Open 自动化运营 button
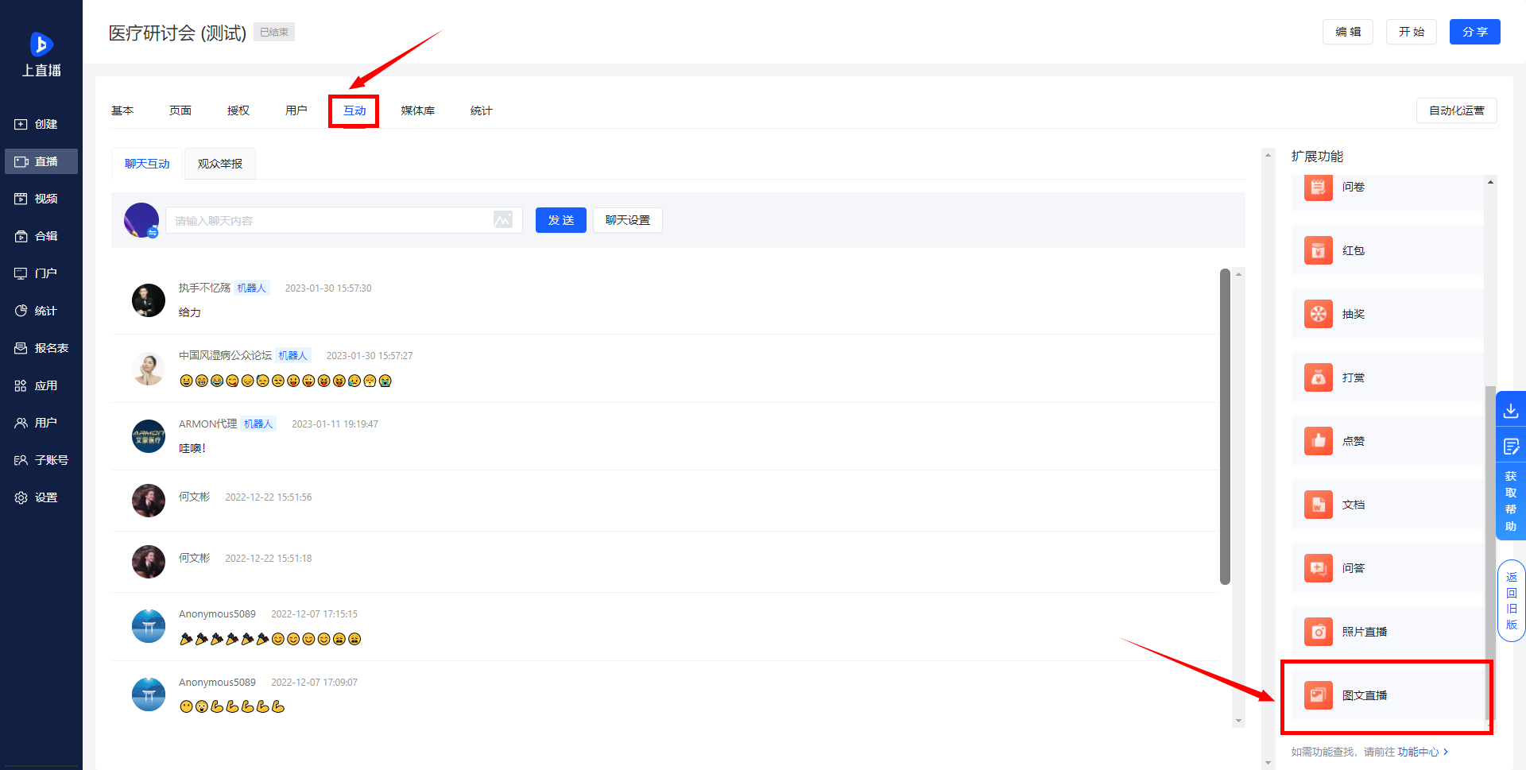This screenshot has height=770, width=1526. click(1457, 110)
